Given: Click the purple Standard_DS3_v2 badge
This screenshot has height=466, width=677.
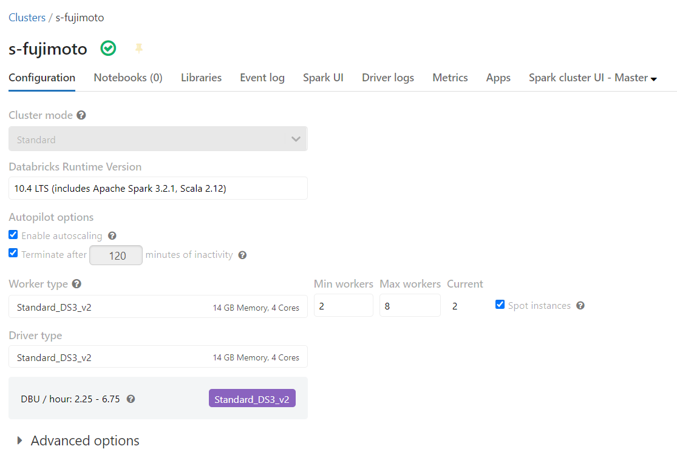Looking at the screenshot, I should pyautogui.click(x=252, y=399).
